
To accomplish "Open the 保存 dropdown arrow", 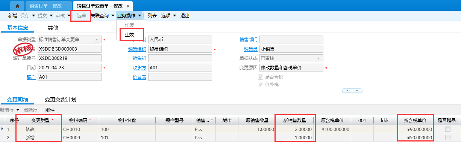I will click(33, 16).
